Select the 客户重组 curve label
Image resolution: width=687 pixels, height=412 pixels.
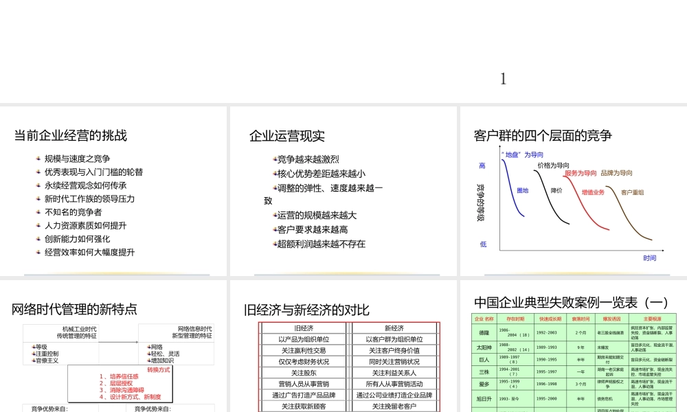click(633, 192)
